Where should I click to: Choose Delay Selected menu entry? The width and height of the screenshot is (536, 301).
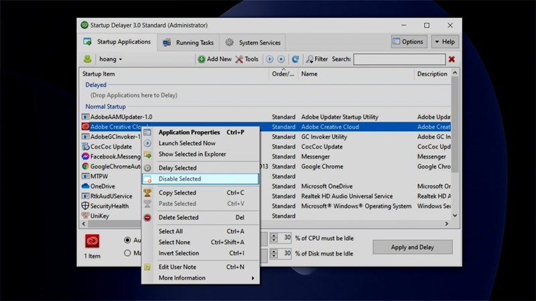point(200,168)
